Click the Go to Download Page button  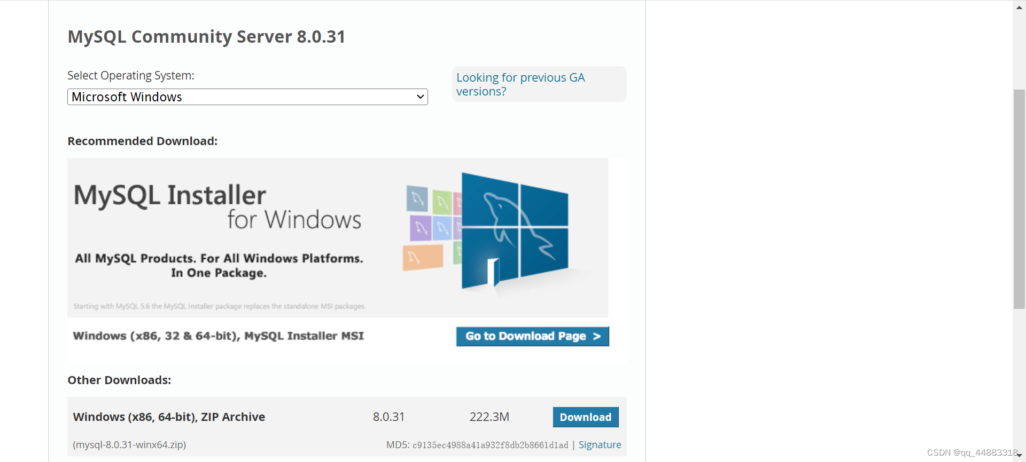click(x=532, y=336)
